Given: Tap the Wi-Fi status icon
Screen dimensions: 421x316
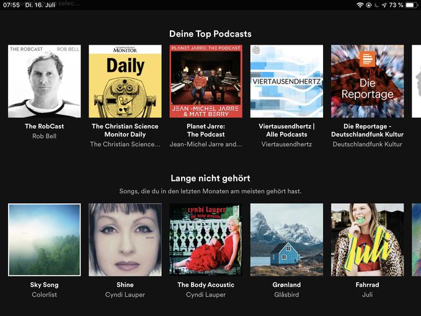Looking at the screenshot, I should tap(360, 5).
